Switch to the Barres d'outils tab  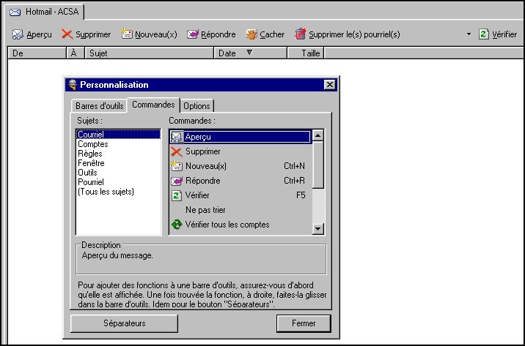tap(99, 106)
